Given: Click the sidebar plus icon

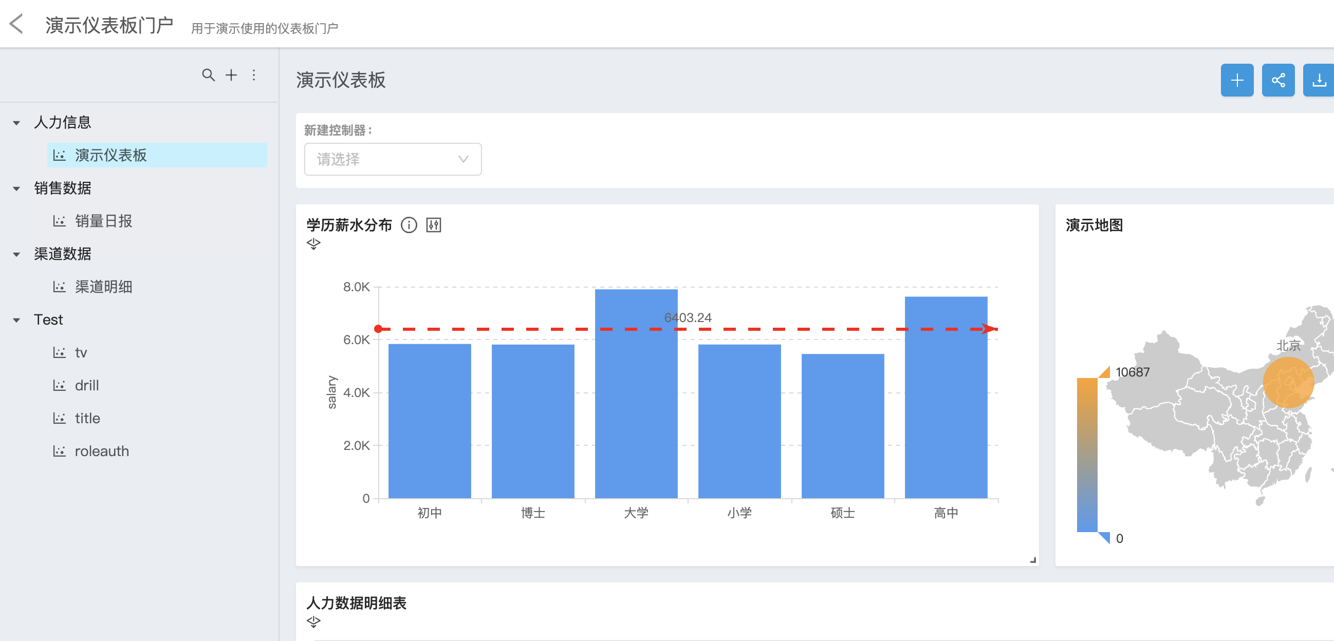Looking at the screenshot, I should coord(231,75).
